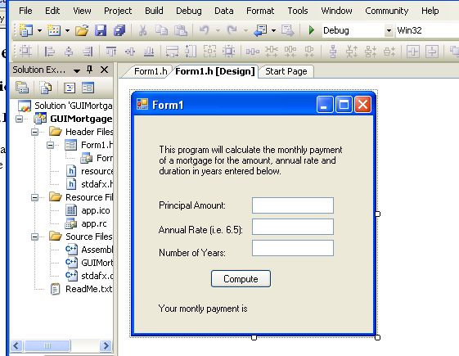Image resolution: width=459 pixels, height=356 pixels.
Task: Open the New Project dropdown arrow
Action: [x=39, y=30]
